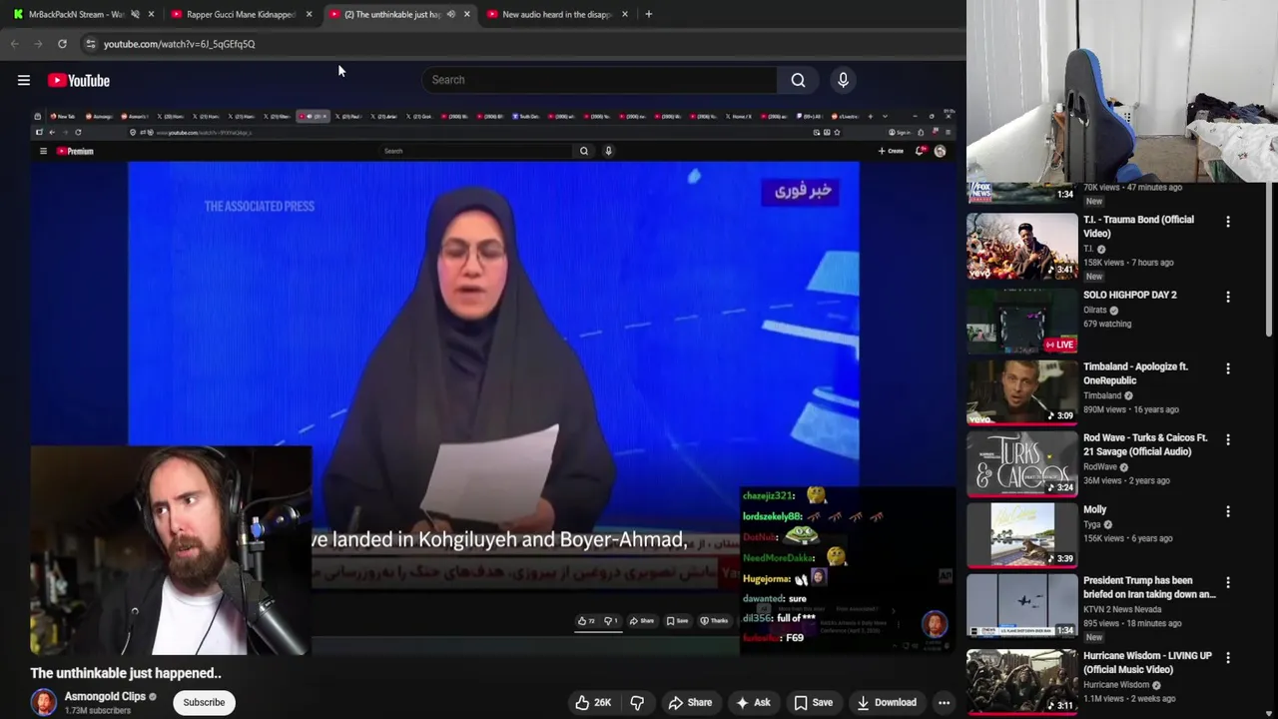Open Rod Wave Turks & Caicos thumbnail

1022,464
